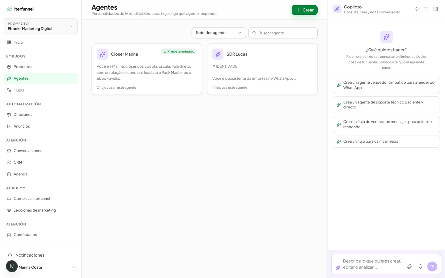Screen dimensions: 445x278
Task: Mute Copiloto sound with speaker icon
Action: pyautogui.click(x=417, y=9)
